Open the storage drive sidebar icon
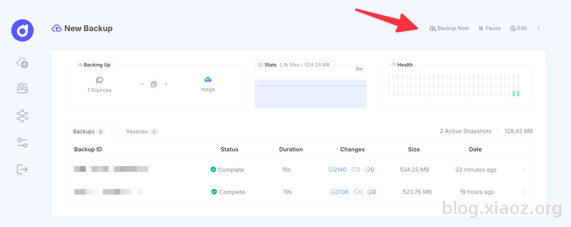The image size is (571, 227). tap(22, 89)
